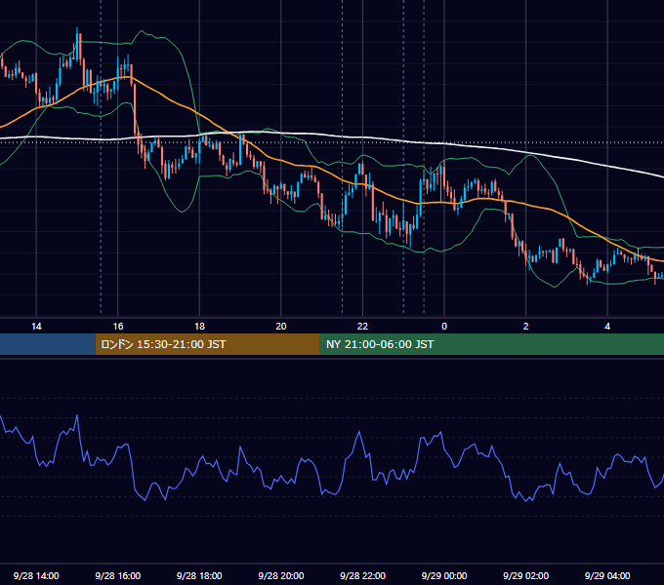Click the blue session bar before ロンドン
This screenshot has width=664, height=585.
(x=48, y=344)
